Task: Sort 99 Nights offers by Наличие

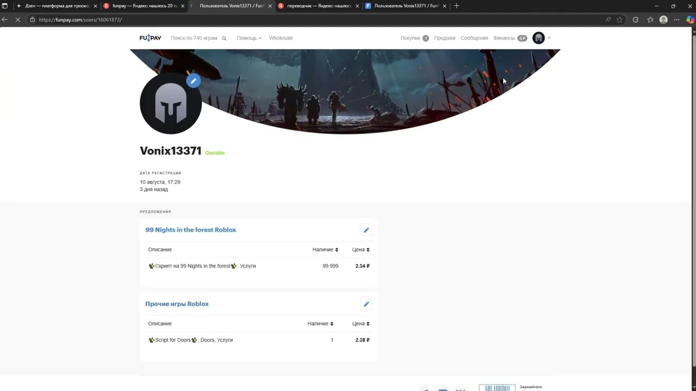Action: (325, 250)
